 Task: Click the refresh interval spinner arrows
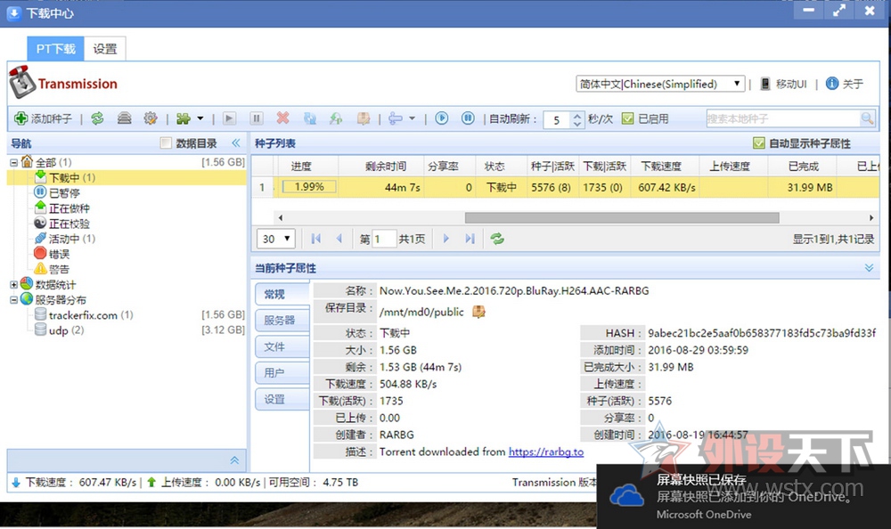(x=577, y=119)
